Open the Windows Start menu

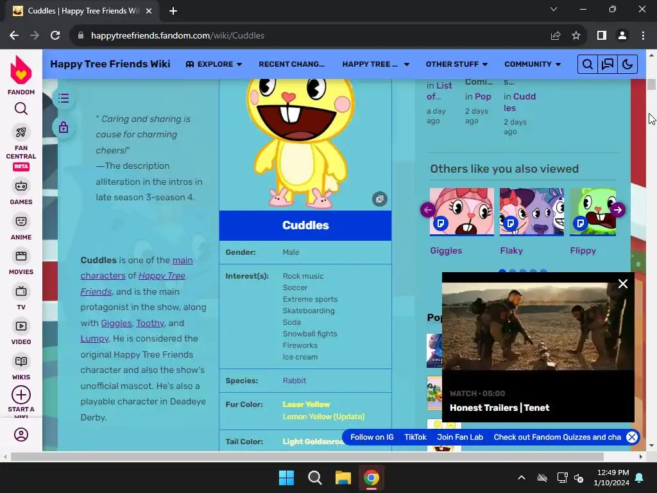(287, 478)
